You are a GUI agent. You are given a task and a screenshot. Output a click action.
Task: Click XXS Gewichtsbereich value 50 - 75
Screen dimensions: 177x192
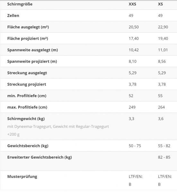135,146
